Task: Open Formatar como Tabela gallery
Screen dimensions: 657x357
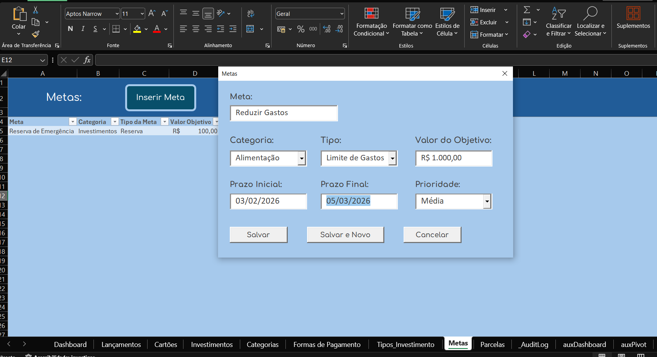Action: click(x=412, y=22)
